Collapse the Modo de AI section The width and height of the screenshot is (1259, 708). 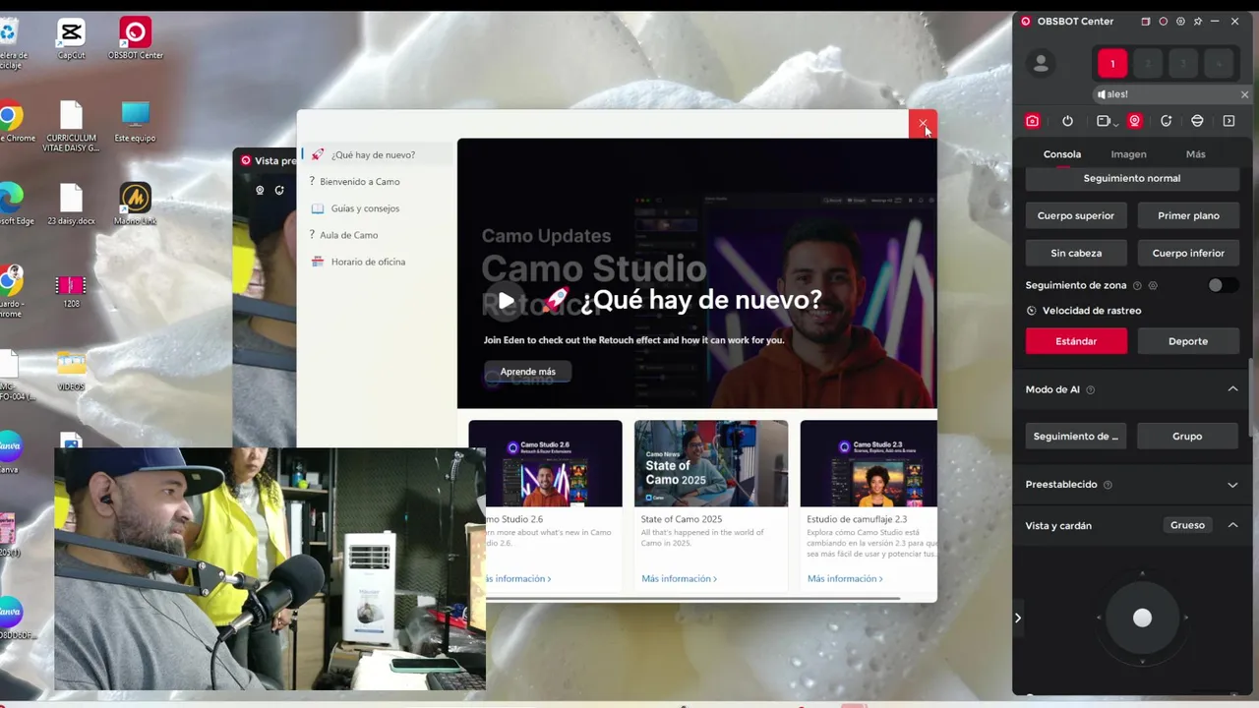(x=1232, y=389)
